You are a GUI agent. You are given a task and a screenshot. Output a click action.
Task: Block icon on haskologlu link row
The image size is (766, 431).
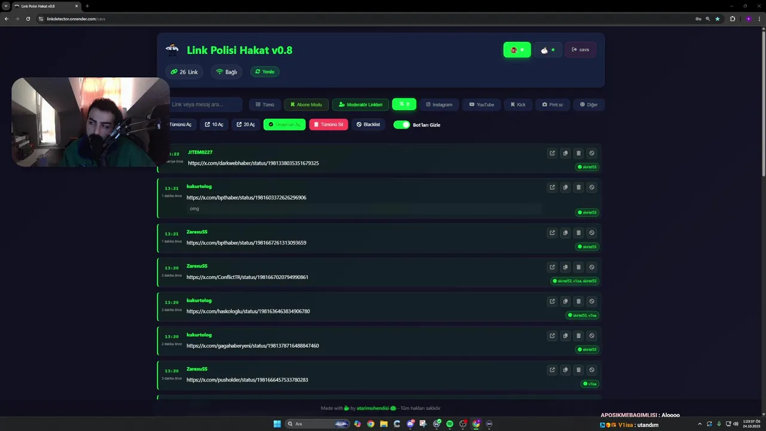592,301
